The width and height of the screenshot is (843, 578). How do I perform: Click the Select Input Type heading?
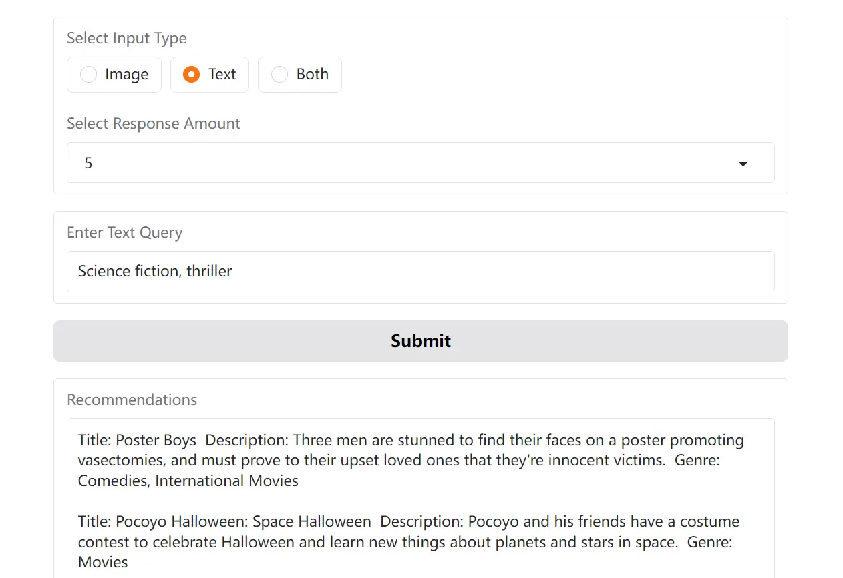(126, 38)
